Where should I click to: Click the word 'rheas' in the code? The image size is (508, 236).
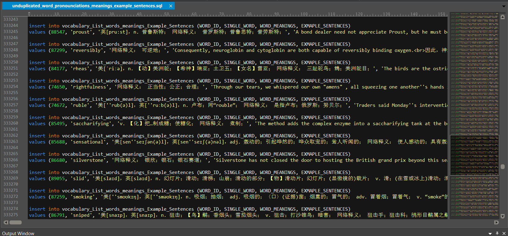tap(80, 69)
